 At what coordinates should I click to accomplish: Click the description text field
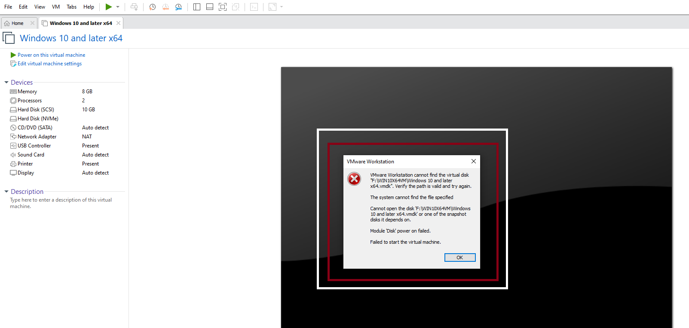61,203
